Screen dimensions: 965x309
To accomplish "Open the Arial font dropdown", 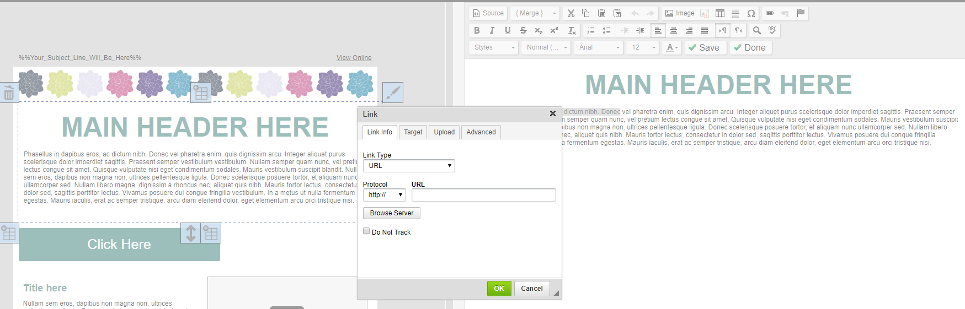I will click(x=599, y=47).
